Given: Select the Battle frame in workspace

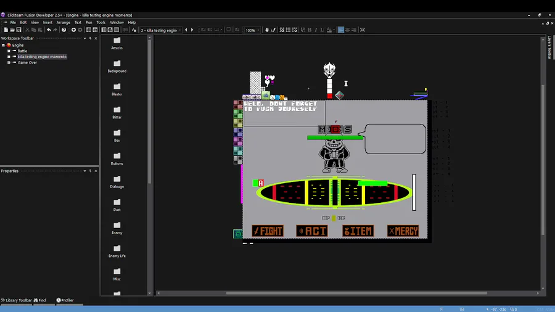Looking at the screenshot, I should click(x=22, y=51).
